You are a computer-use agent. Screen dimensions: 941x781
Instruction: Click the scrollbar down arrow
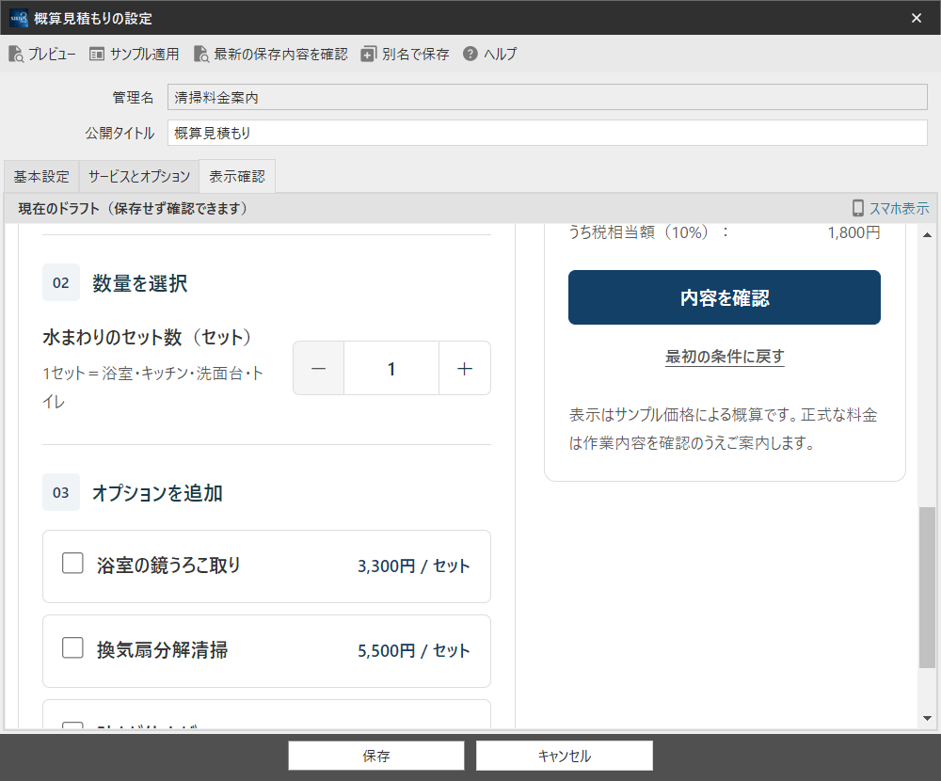tap(927, 718)
